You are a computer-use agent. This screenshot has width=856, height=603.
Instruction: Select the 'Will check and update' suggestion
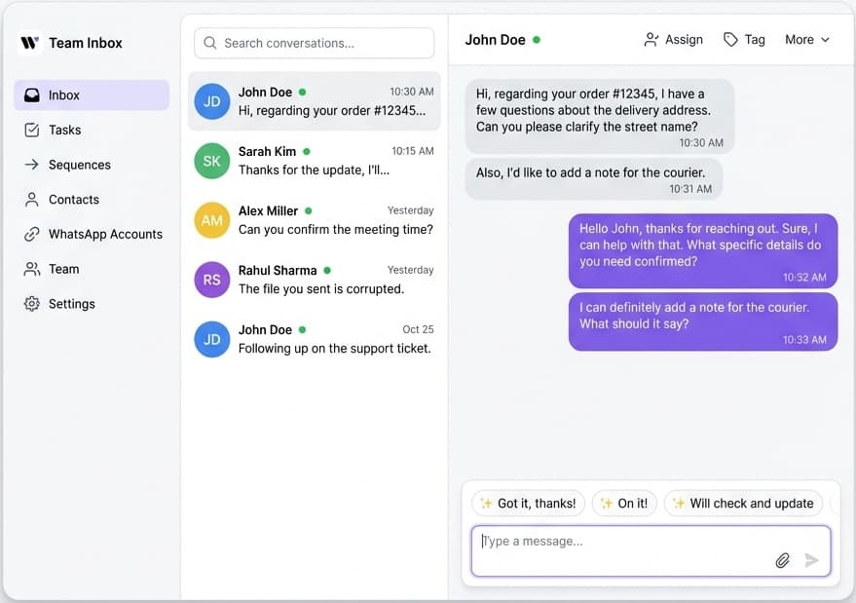743,503
